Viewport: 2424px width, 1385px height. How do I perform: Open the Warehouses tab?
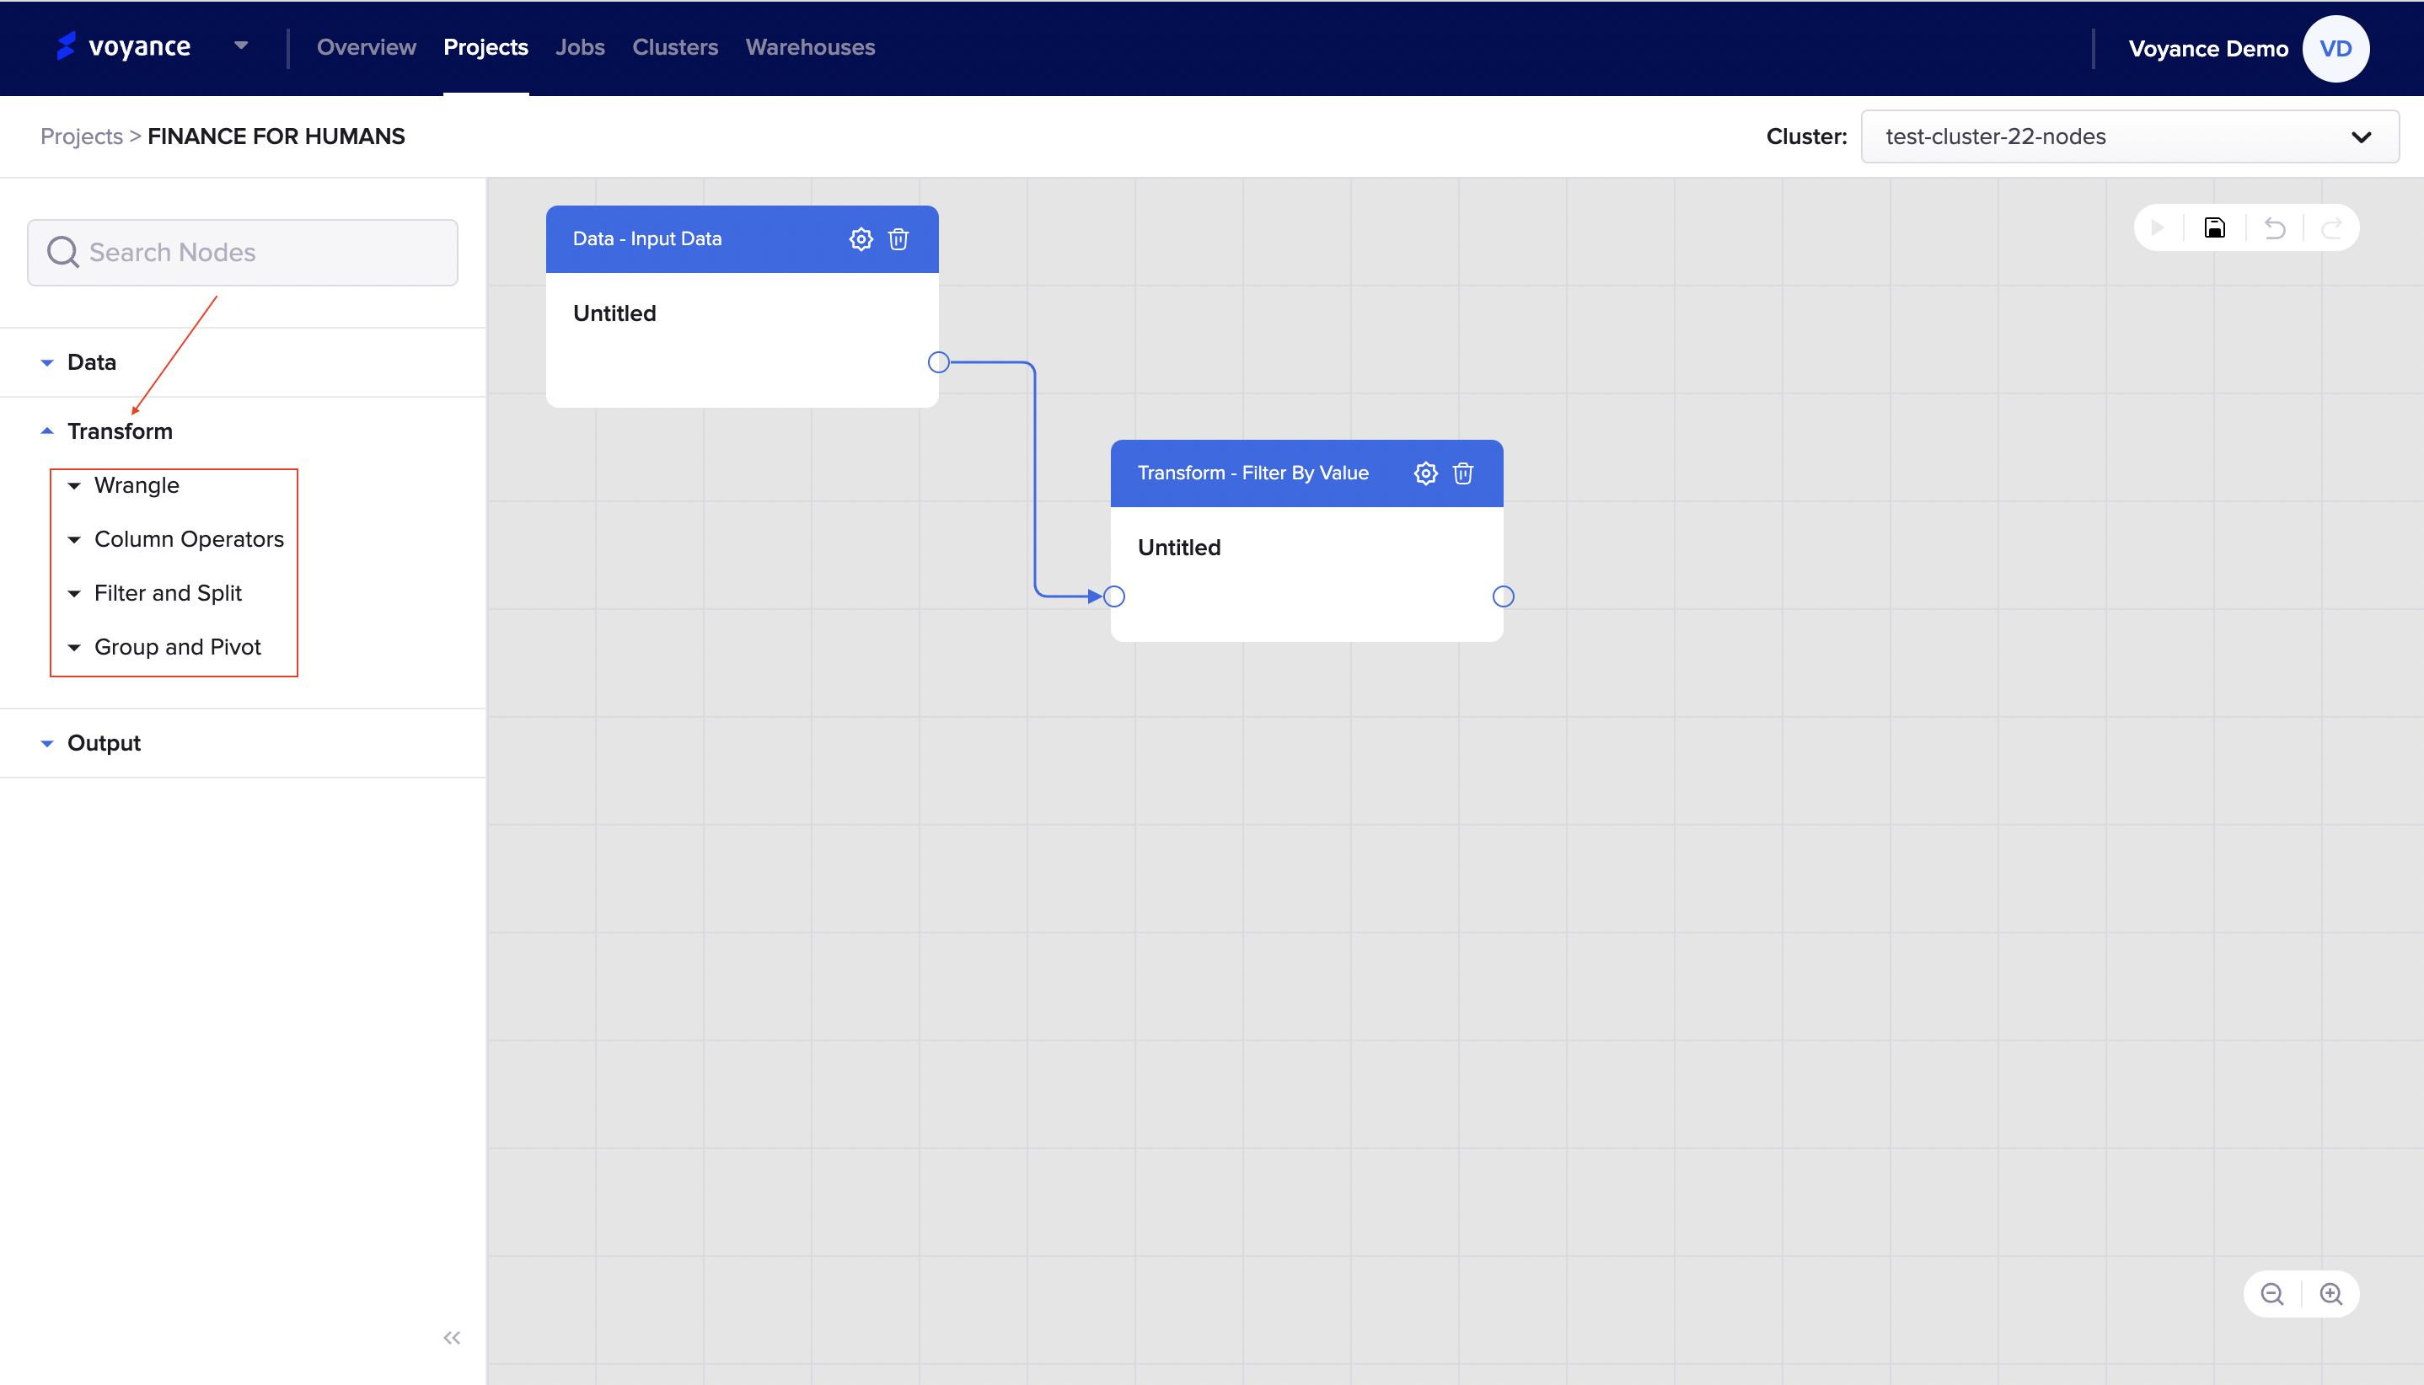click(x=809, y=47)
